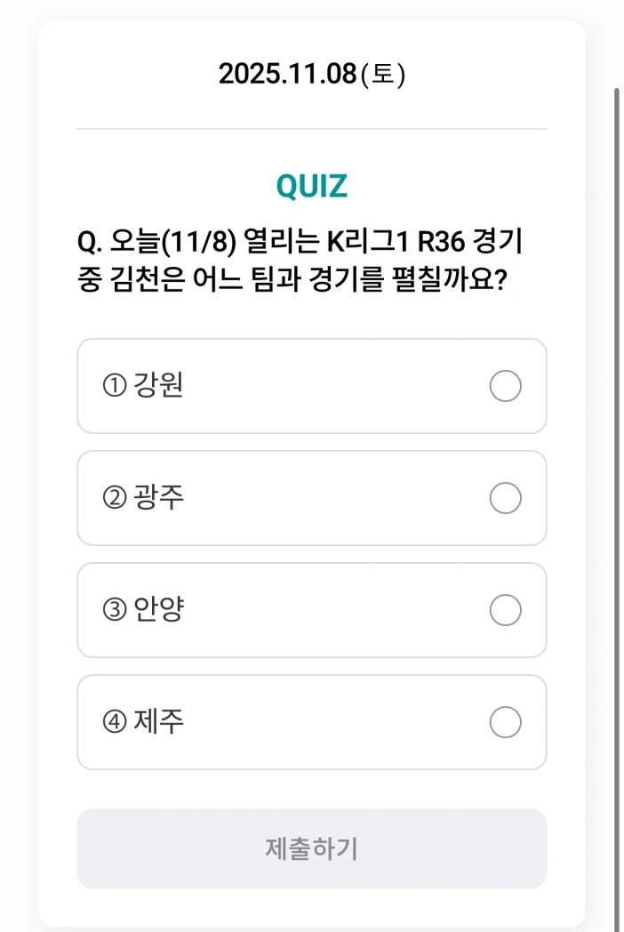Select the 안양 answer radio button
This screenshot has height=932, width=624.
click(505, 610)
